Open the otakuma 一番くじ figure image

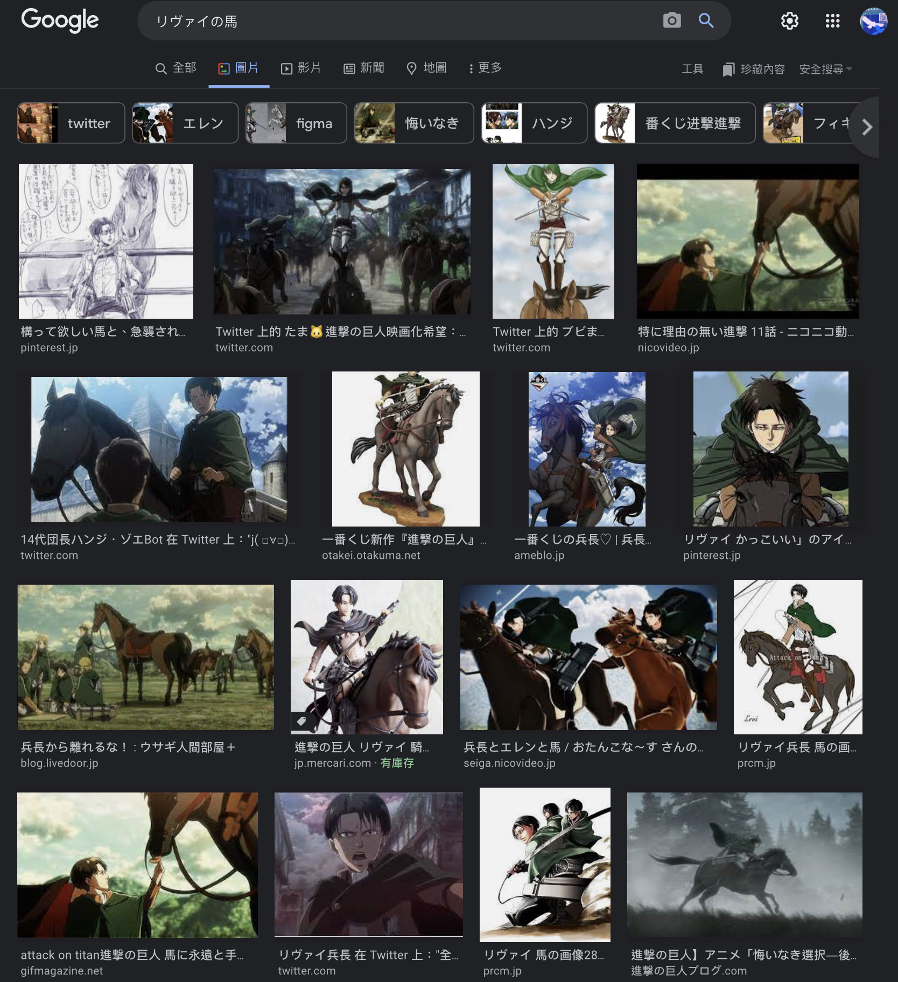(406, 449)
